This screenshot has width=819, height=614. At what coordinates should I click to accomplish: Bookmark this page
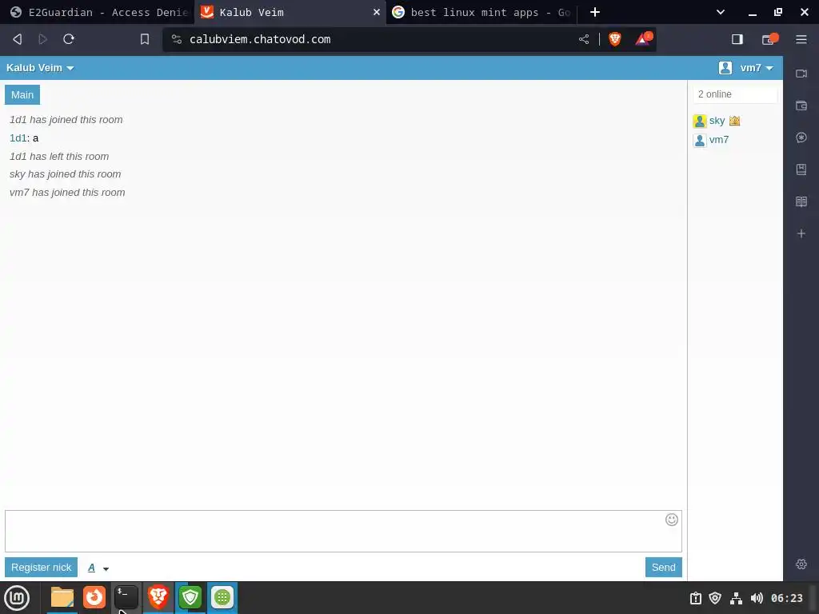coord(145,39)
